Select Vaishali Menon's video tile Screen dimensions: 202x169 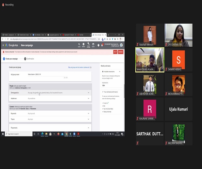point(150,35)
